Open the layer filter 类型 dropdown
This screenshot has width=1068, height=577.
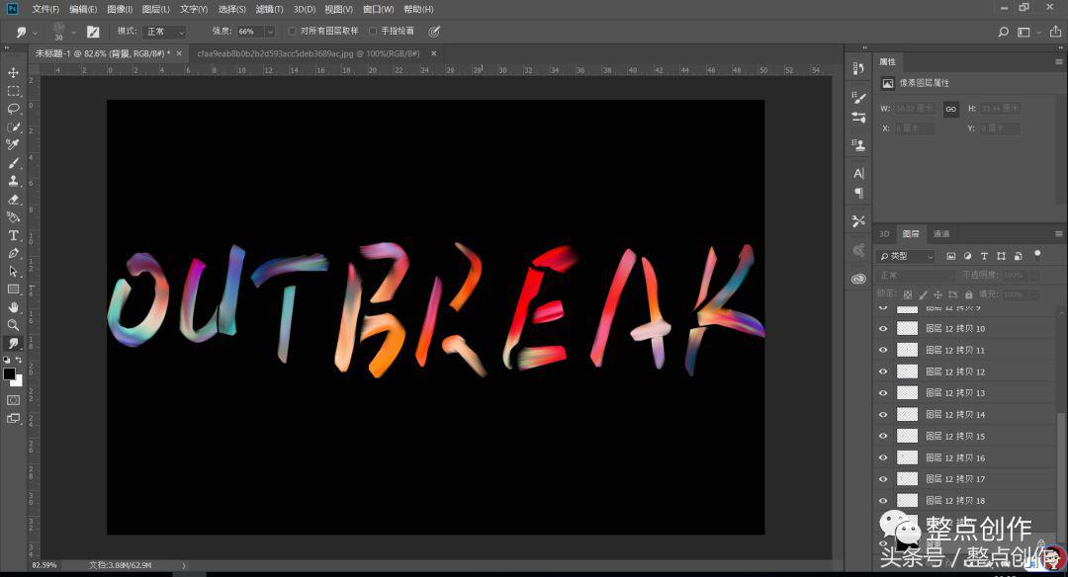click(x=905, y=256)
